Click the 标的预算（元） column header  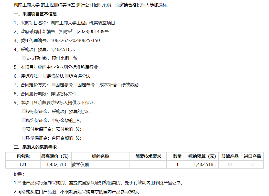point(203,156)
